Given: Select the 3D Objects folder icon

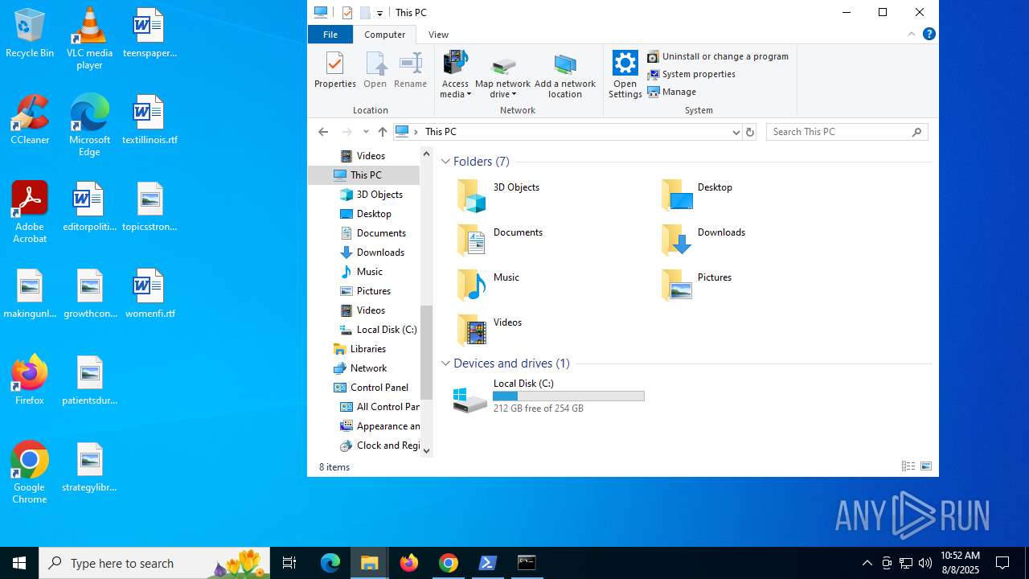Looking at the screenshot, I should point(472,195).
